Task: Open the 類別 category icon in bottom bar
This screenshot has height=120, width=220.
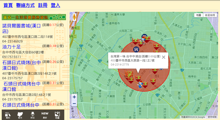Action: tap(8, 115)
